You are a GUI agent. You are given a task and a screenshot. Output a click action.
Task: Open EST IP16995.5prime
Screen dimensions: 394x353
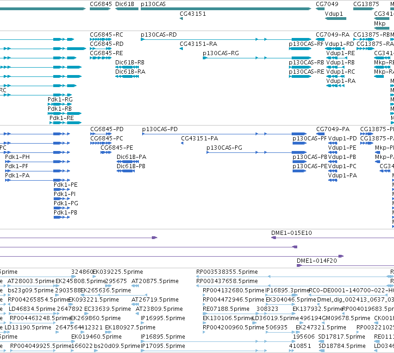coord(163,318)
